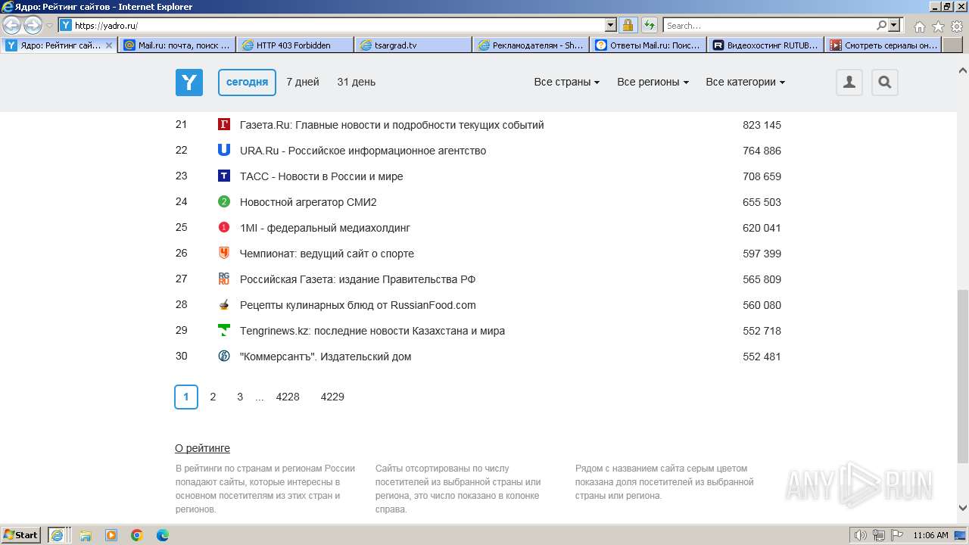Switch to Ответы Mail.ru tab
This screenshot has width=969, height=545.
pos(649,45)
